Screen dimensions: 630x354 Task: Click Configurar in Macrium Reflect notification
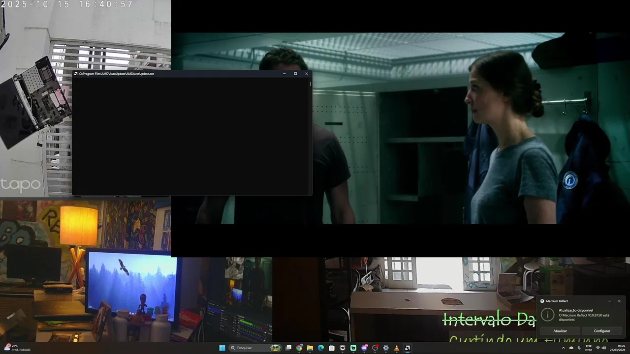coord(602,331)
